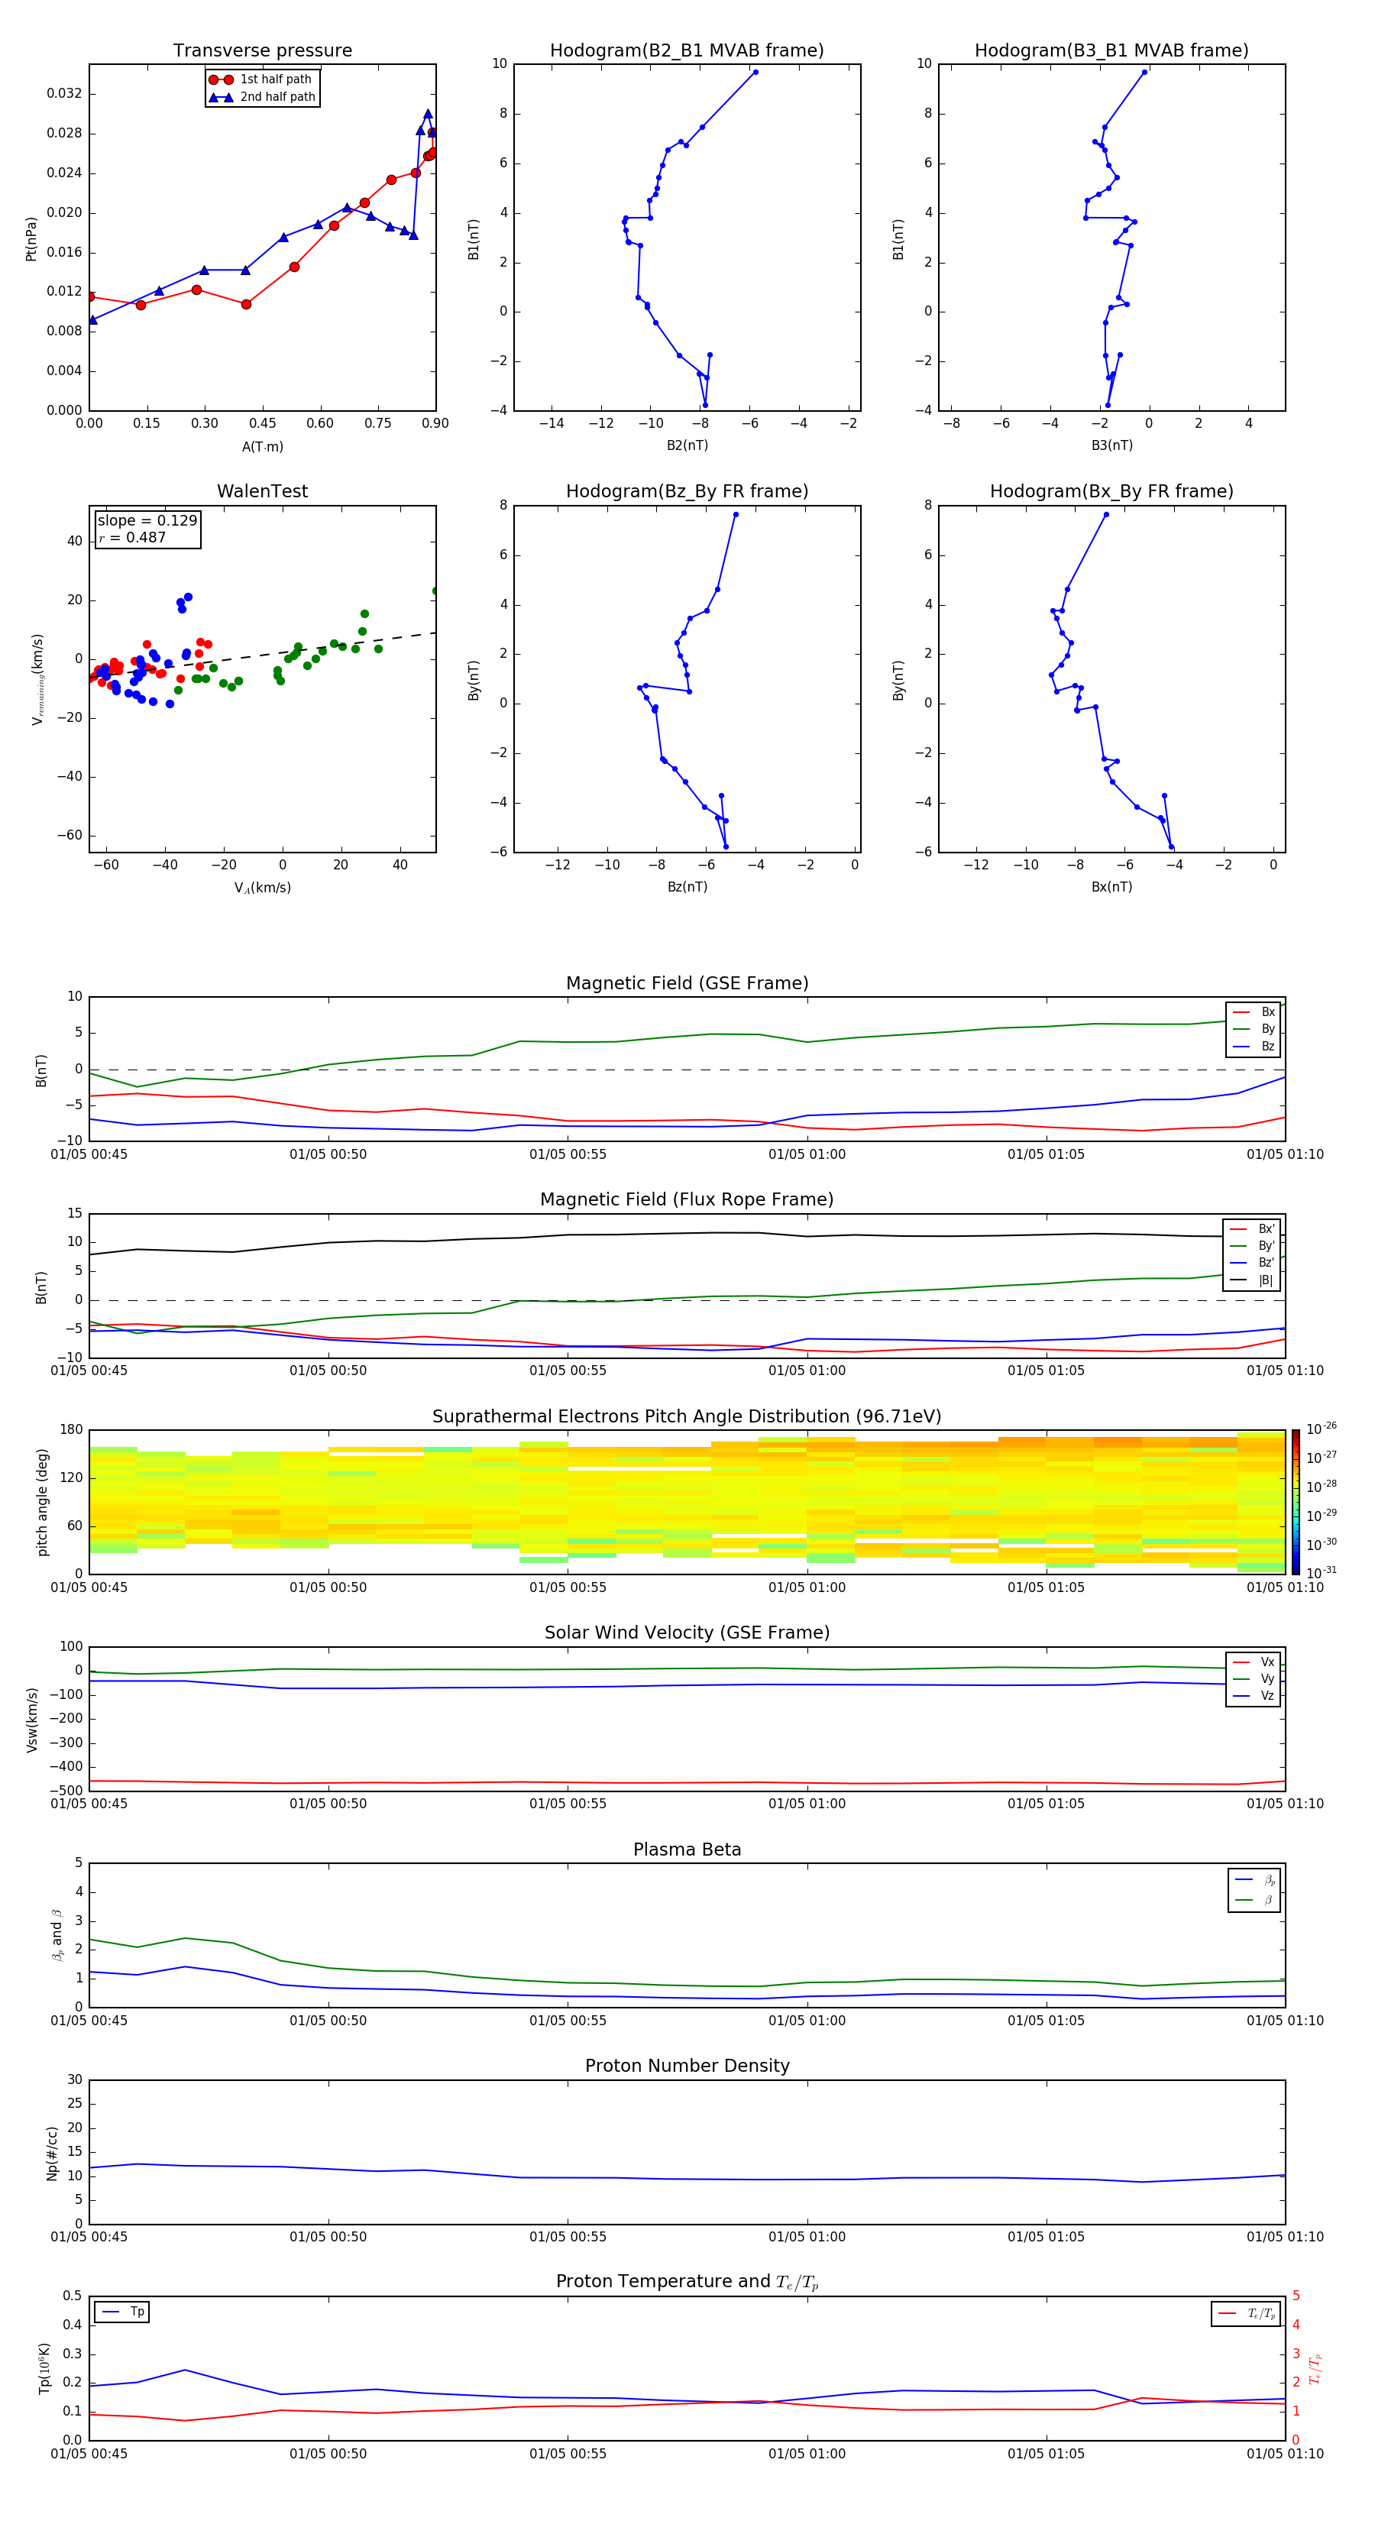The image size is (1375, 2521).
Task: Click the 'Hodogram(B3_B1 MVAB frame)' title
Action: (x=1111, y=51)
